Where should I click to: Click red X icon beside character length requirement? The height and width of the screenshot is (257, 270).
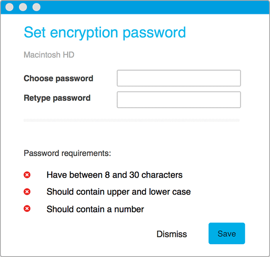point(27,175)
